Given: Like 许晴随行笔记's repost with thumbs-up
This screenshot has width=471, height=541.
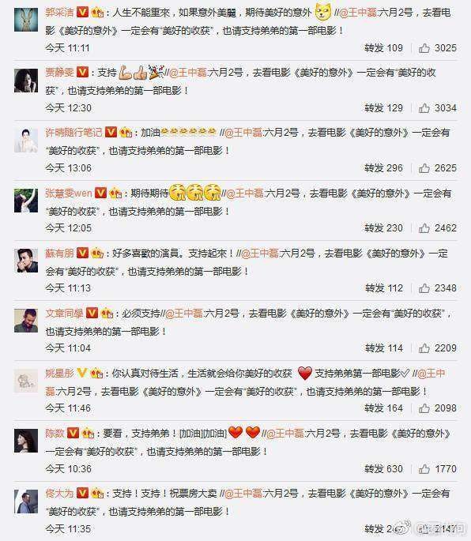Looking at the screenshot, I should (x=424, y=168).
